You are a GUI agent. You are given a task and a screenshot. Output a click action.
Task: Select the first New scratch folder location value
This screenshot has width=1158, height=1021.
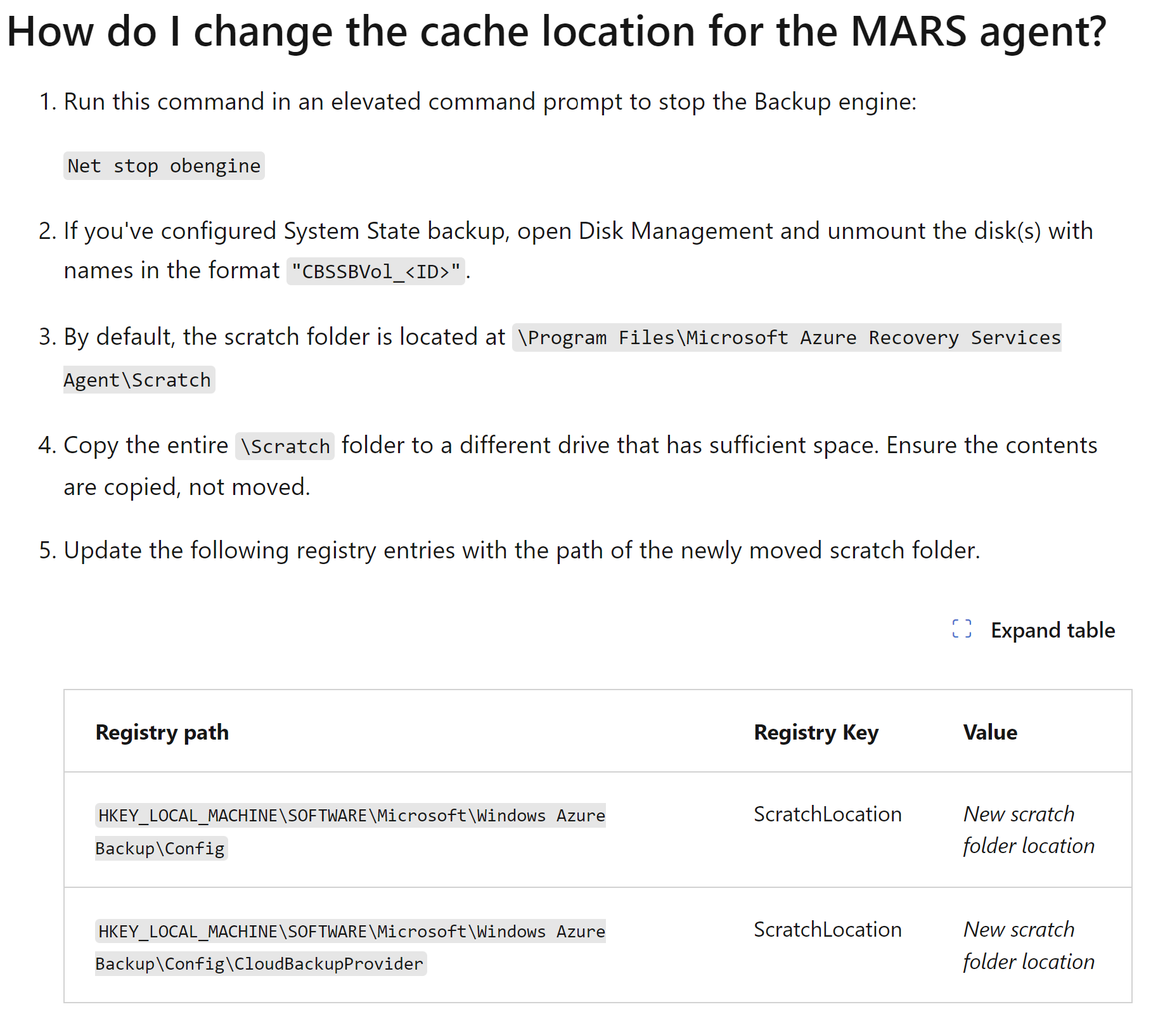tap(1027, 829)
